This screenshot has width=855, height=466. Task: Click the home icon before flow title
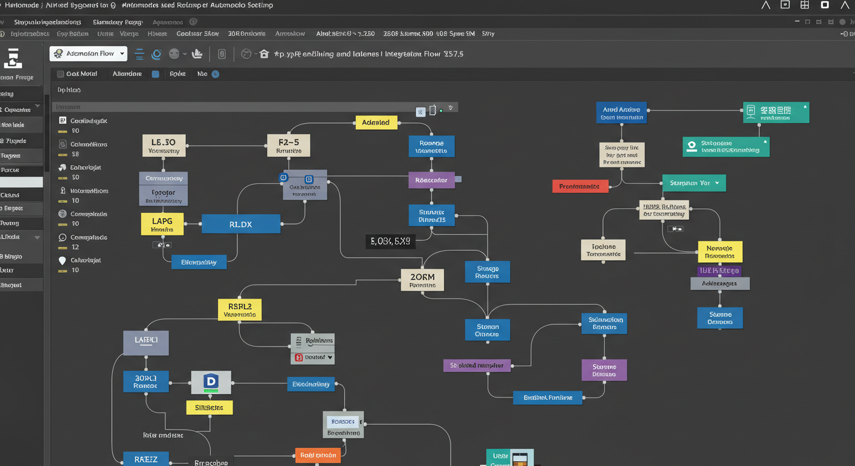264,54
